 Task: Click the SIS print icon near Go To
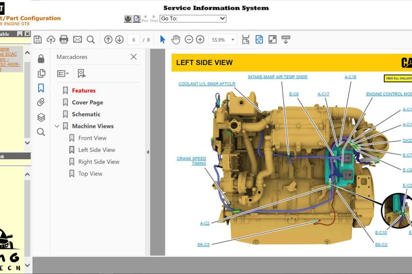[x=128, y=19]
